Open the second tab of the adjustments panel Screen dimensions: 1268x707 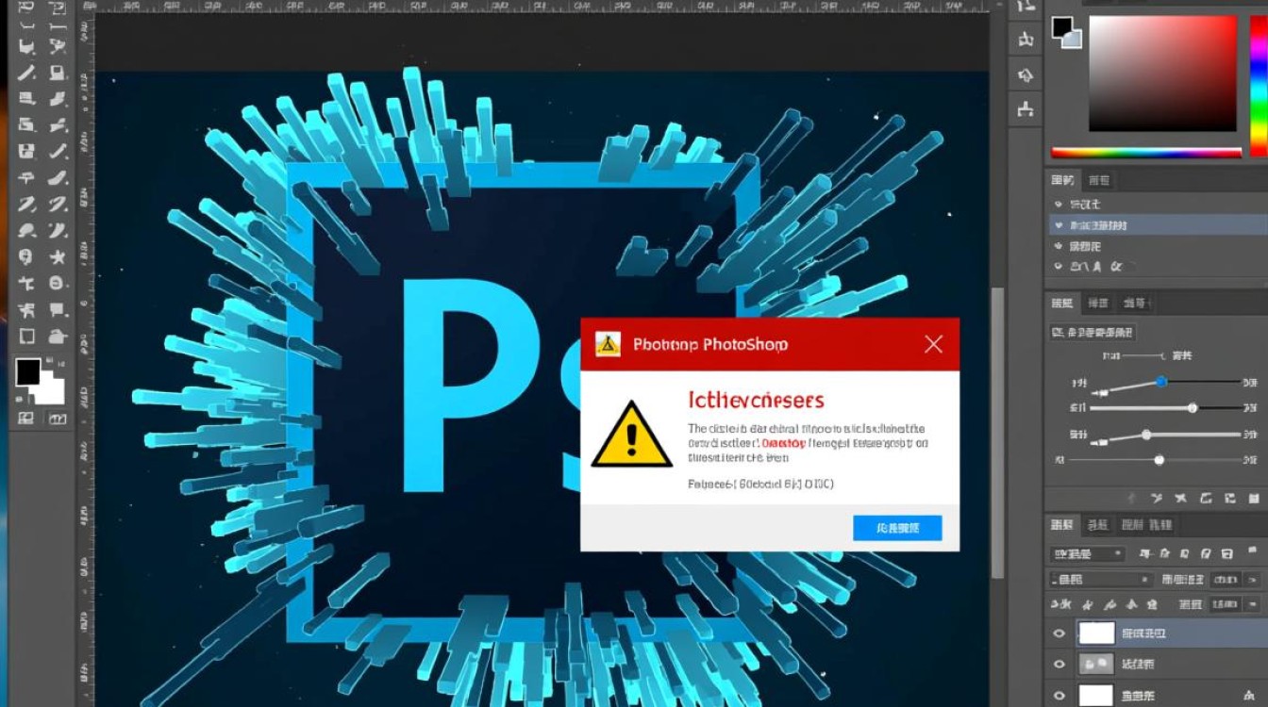[1098, 304]
